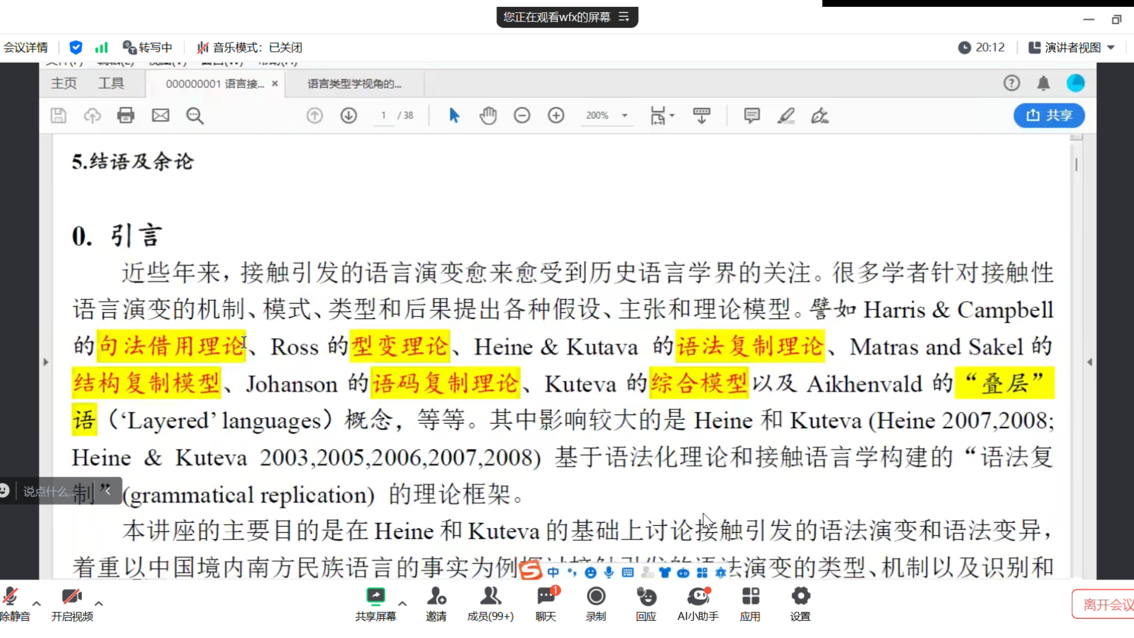Select the hand pan tool

pos(488,115)
